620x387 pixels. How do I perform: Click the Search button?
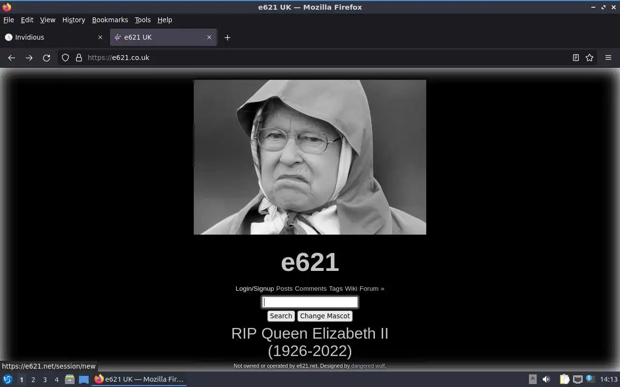(x=281, y=316)
